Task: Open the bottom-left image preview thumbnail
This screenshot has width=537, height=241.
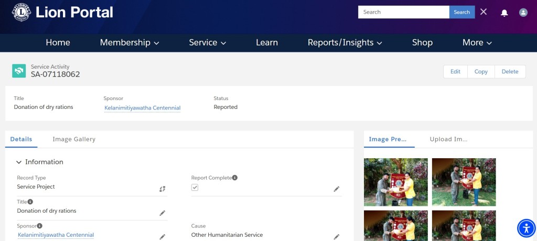Action: pos(395,226)
